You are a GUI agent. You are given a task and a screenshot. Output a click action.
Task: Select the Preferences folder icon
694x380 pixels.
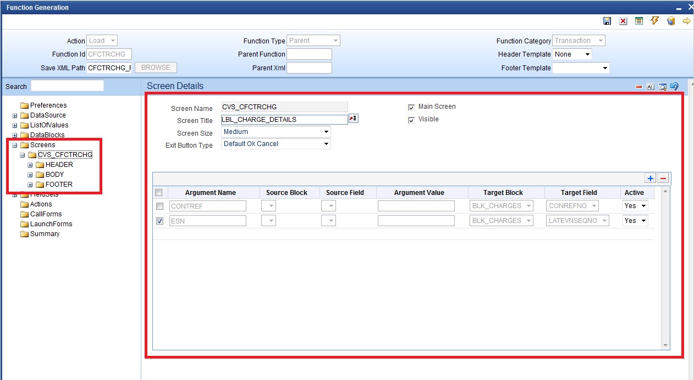click(x=24, y=105)
